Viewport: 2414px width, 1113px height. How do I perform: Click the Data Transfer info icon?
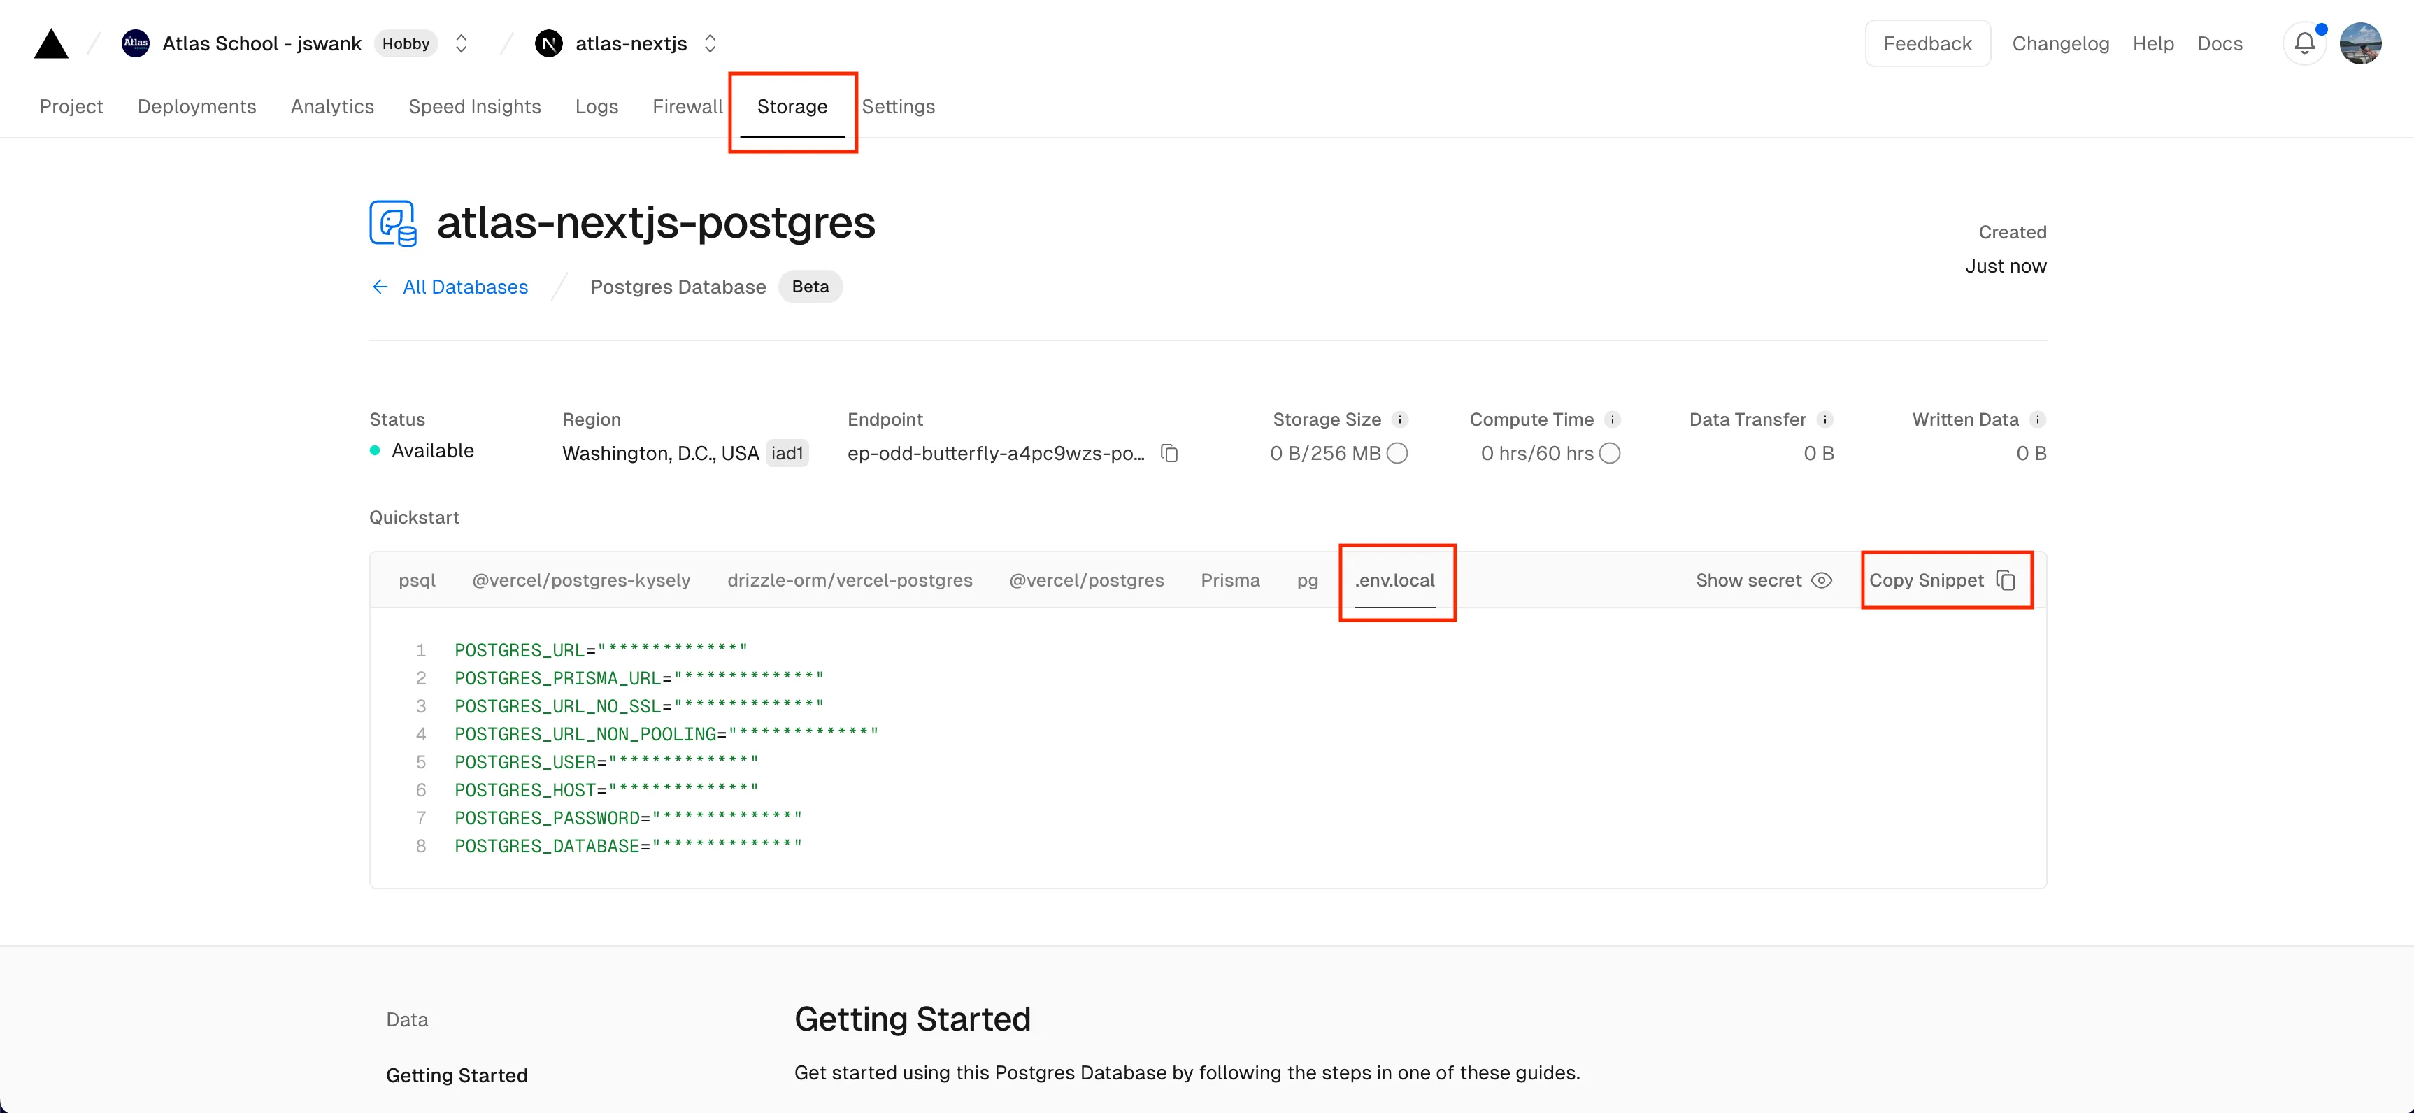pyautogui.click(x=1824, y=419)
